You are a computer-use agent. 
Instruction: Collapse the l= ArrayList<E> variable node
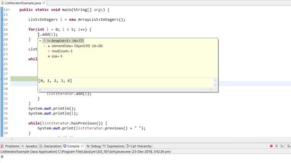(x=40, y=41)
